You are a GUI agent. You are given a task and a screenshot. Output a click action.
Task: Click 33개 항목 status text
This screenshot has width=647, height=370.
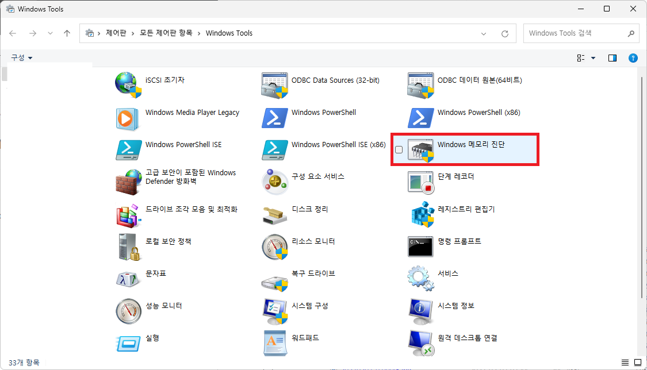pos(24,363)
